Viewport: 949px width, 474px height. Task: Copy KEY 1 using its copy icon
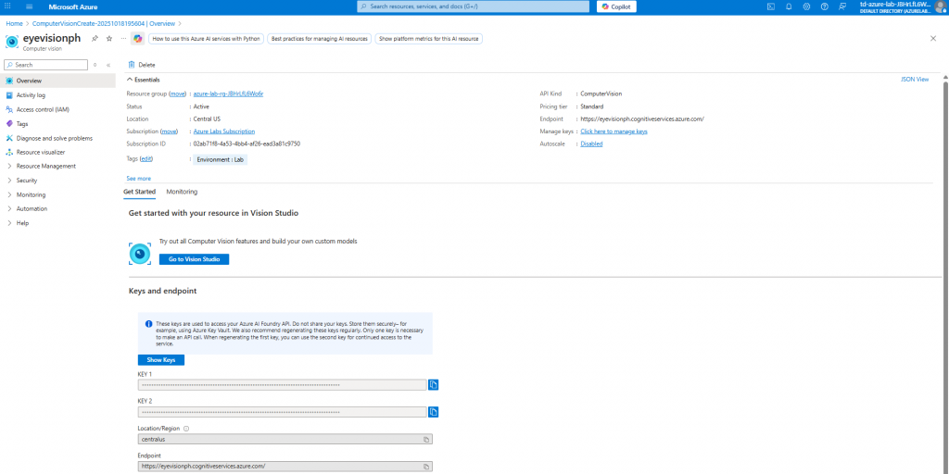[433, 384]
